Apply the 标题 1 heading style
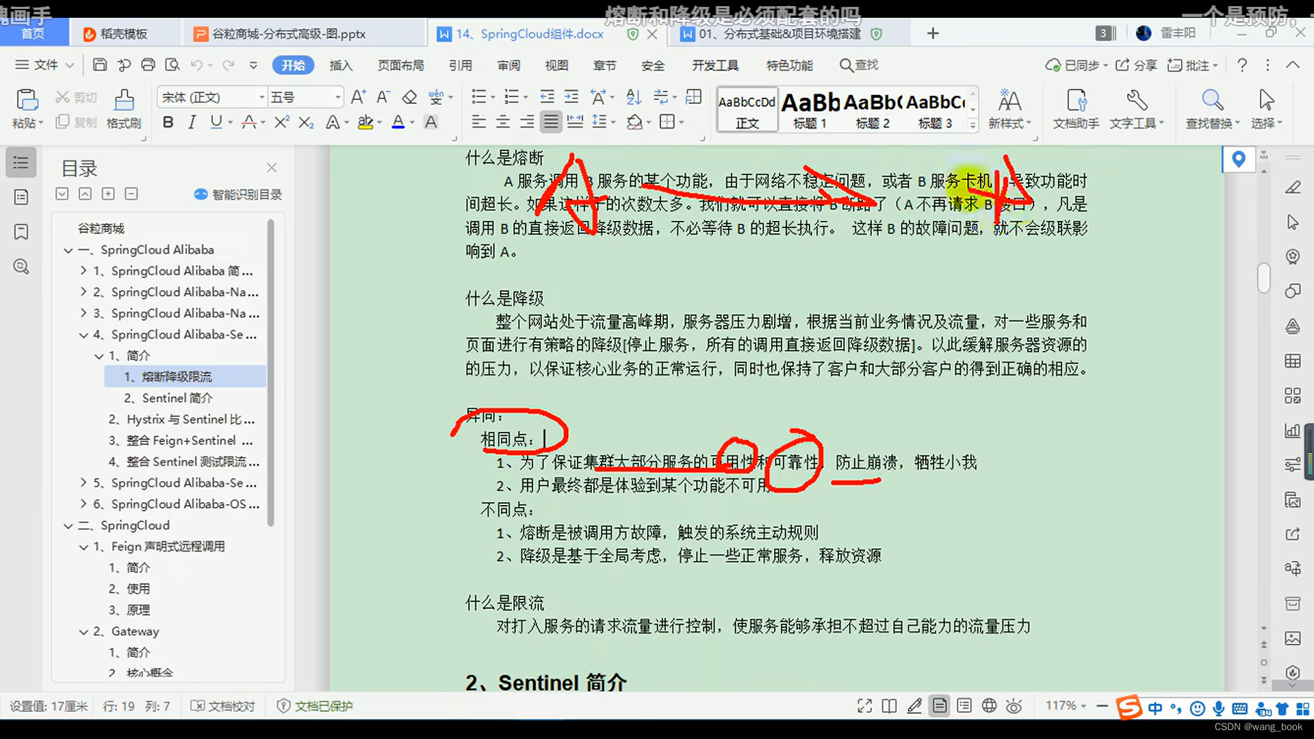This screenshot has height=739, width=1314. pos(810,109)
